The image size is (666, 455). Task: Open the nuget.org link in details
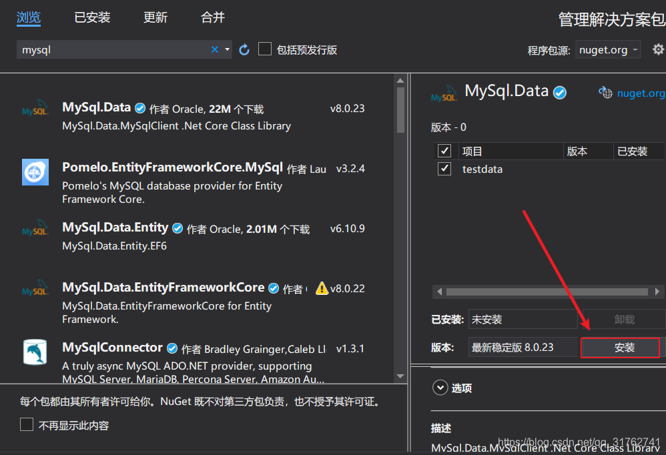pos(641,93)
